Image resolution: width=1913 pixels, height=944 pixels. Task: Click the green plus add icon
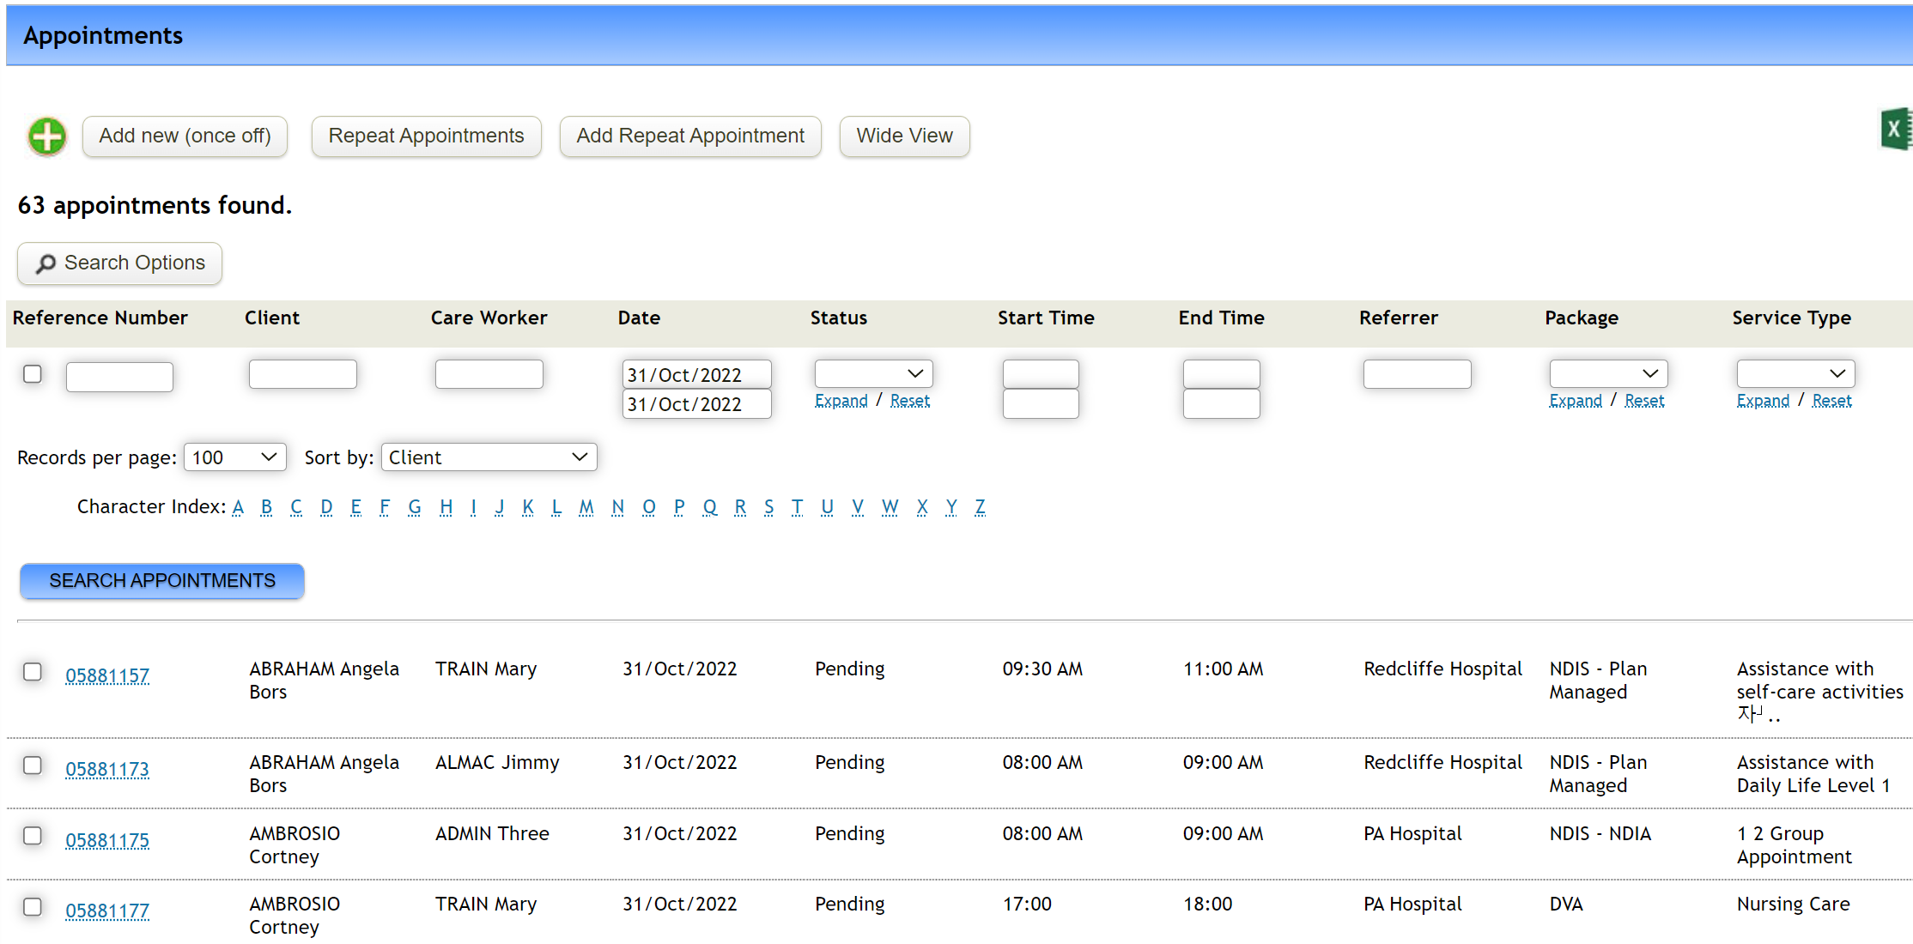pyautogui.click(x=47, y=136)
